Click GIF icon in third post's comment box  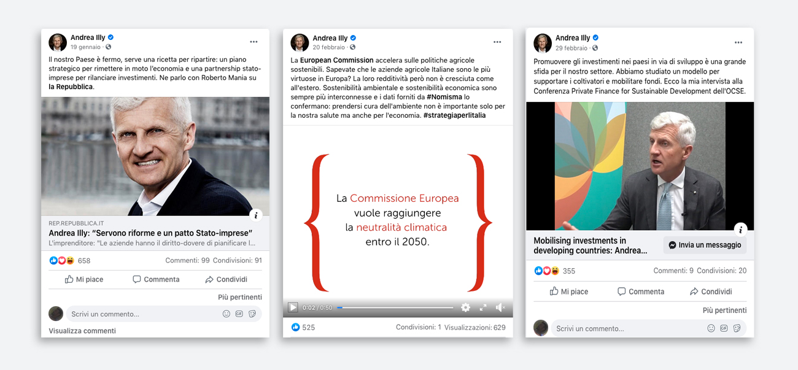point(724,328)
